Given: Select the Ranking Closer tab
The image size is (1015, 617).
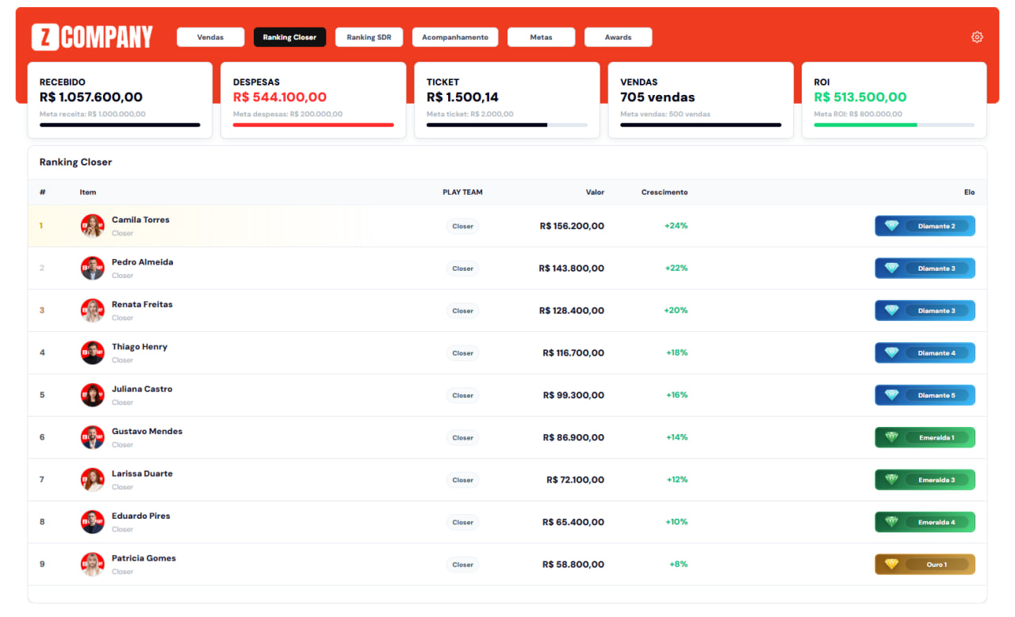Looking at the screenshot, I should pyautogui.click(x=289, y=37).
